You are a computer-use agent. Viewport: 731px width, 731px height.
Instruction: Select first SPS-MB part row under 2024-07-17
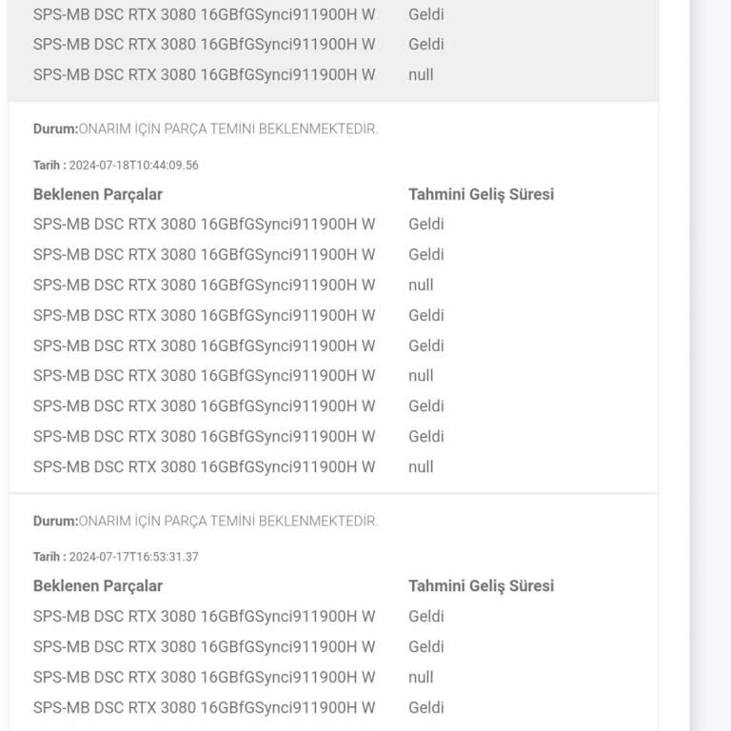(204, 617)
